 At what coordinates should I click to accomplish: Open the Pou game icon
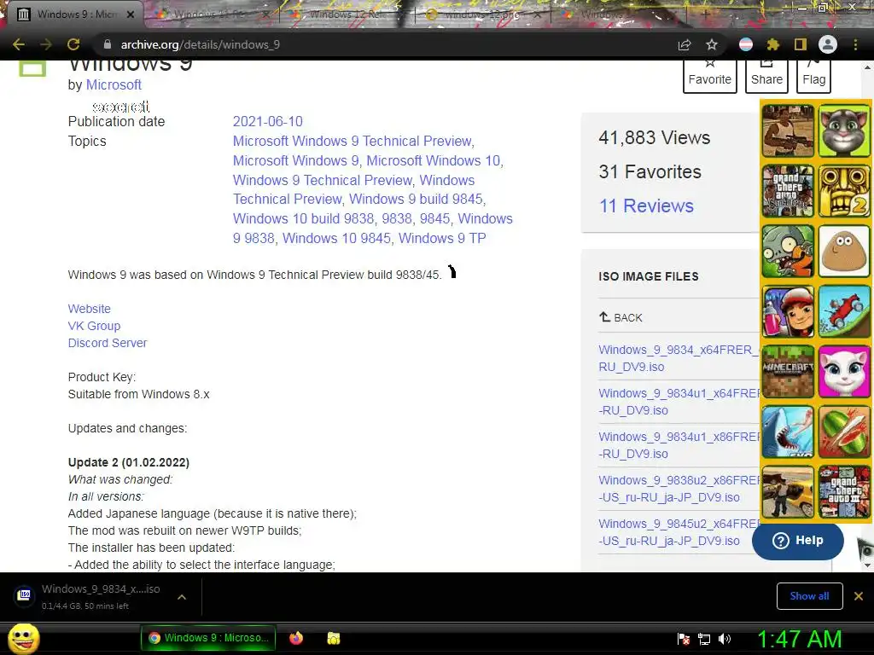pos(844,252)
